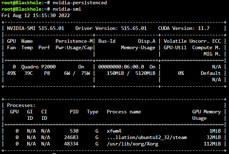Image resolution: width=229 pixels, height=154 pixels.
Task: Click the 'MIG M.' header
Action: [x=212, y=54]
